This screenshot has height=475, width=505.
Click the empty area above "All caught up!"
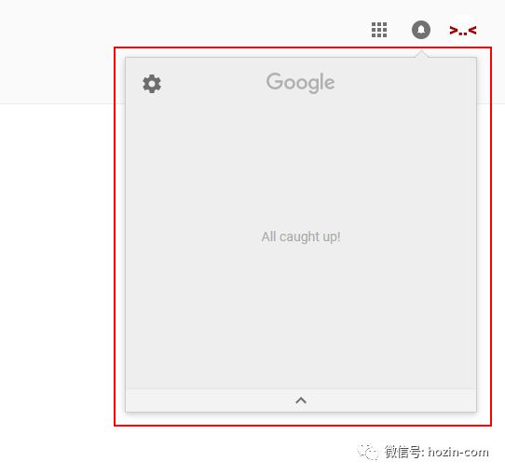301,161
